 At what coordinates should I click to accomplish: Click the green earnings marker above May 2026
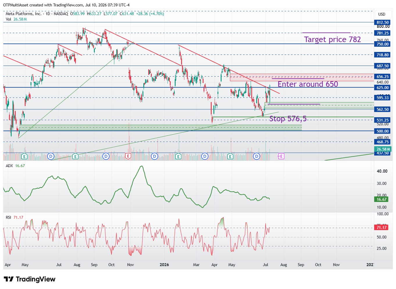point(230,156)
